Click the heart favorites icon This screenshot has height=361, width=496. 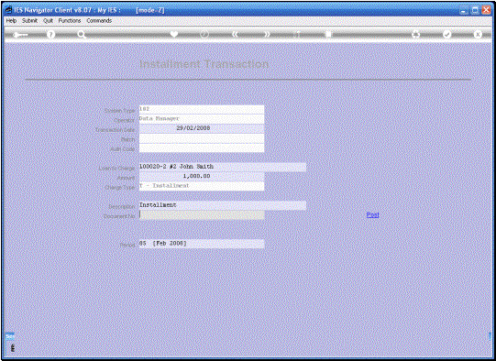[174, 34]
